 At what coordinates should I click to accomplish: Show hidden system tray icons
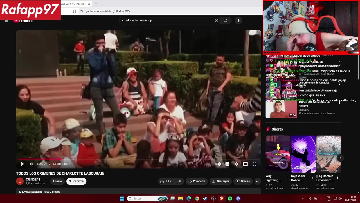(x=303, y=198)
